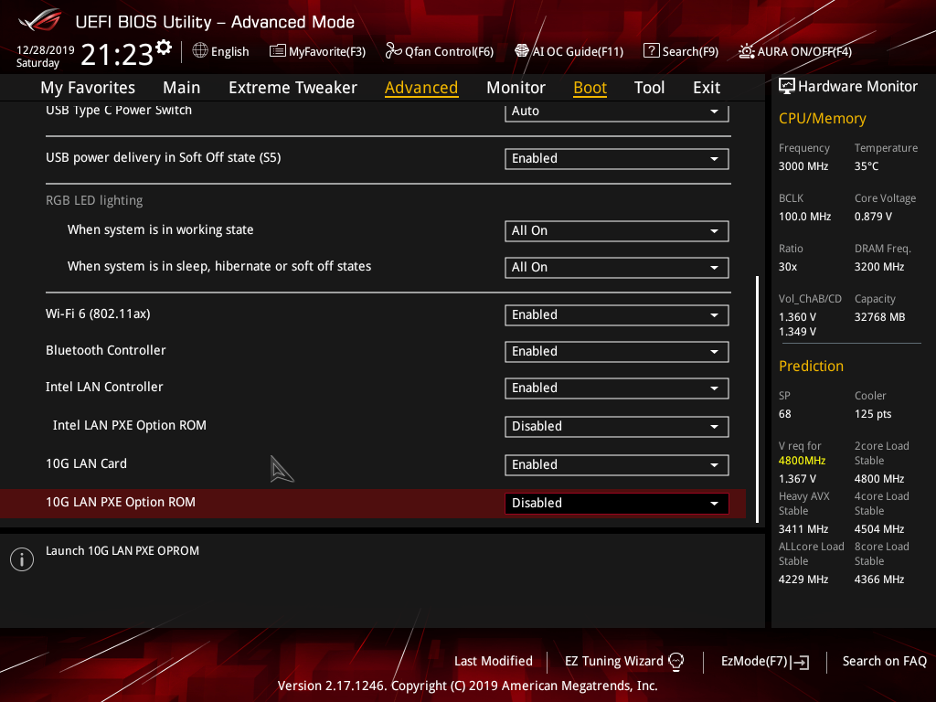Click the settings list vertical scrollbar

coord(758,399)
